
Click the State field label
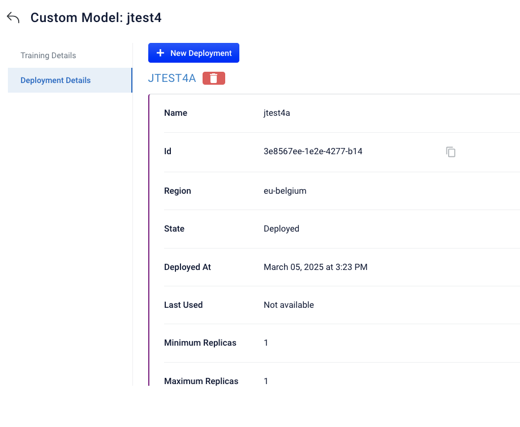point(174,229)
